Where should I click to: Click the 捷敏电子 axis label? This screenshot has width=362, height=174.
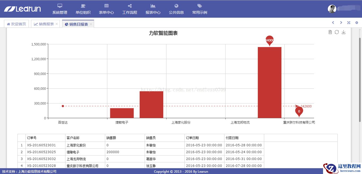[122, 123]
